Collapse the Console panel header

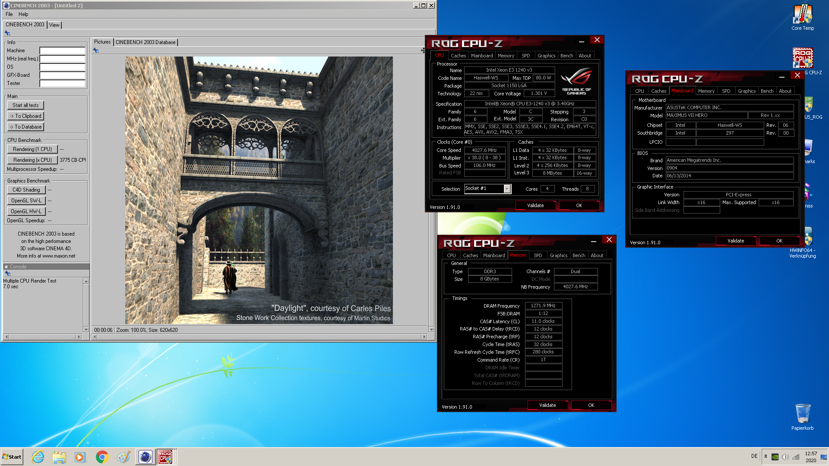[x=6, y=267]
